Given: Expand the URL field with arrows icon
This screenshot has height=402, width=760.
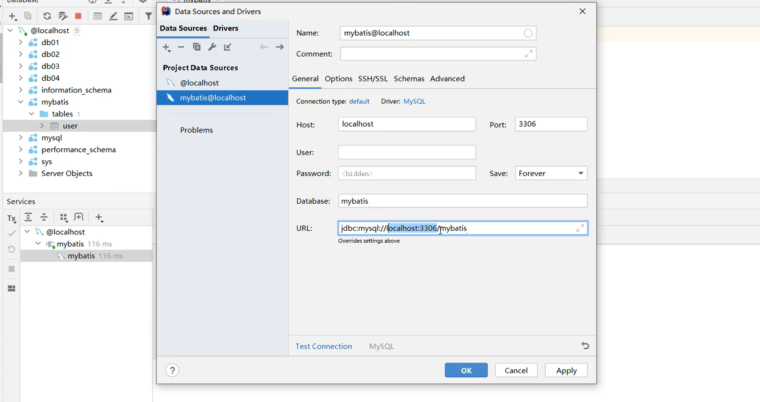Looking at the screenshot, I should pos(580,228).
